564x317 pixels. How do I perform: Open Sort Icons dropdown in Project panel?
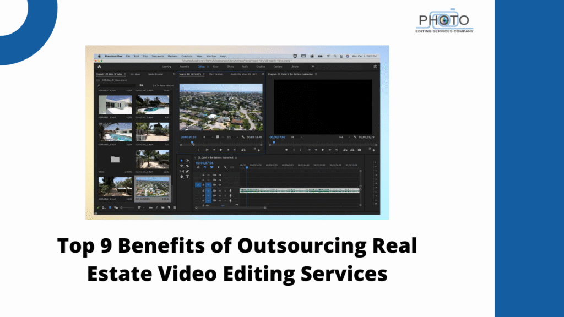(140, 207)
